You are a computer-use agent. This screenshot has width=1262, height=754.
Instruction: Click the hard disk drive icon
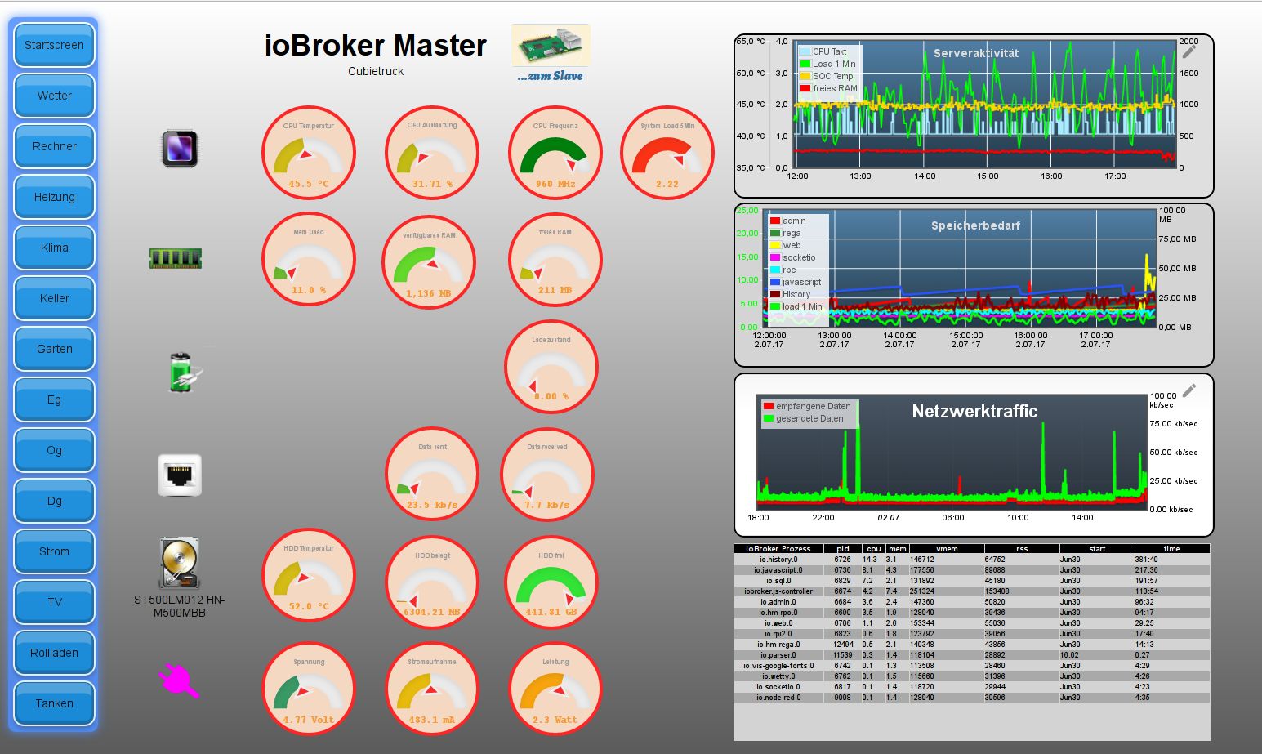(180, 564)
